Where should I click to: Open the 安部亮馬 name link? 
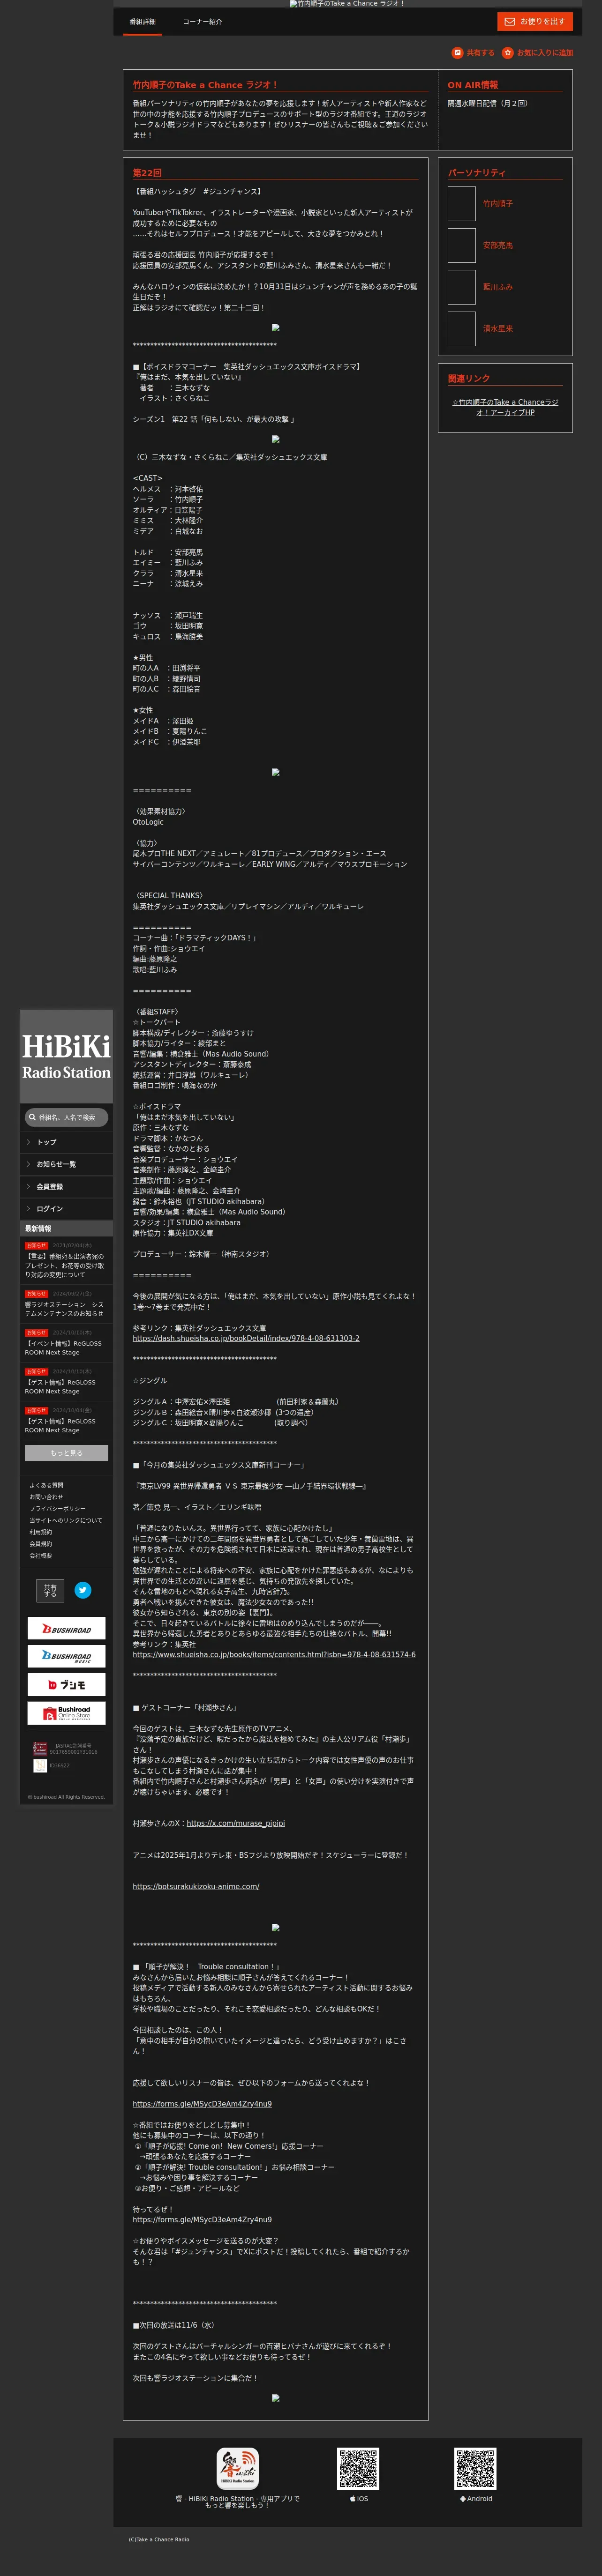(498, 245)
